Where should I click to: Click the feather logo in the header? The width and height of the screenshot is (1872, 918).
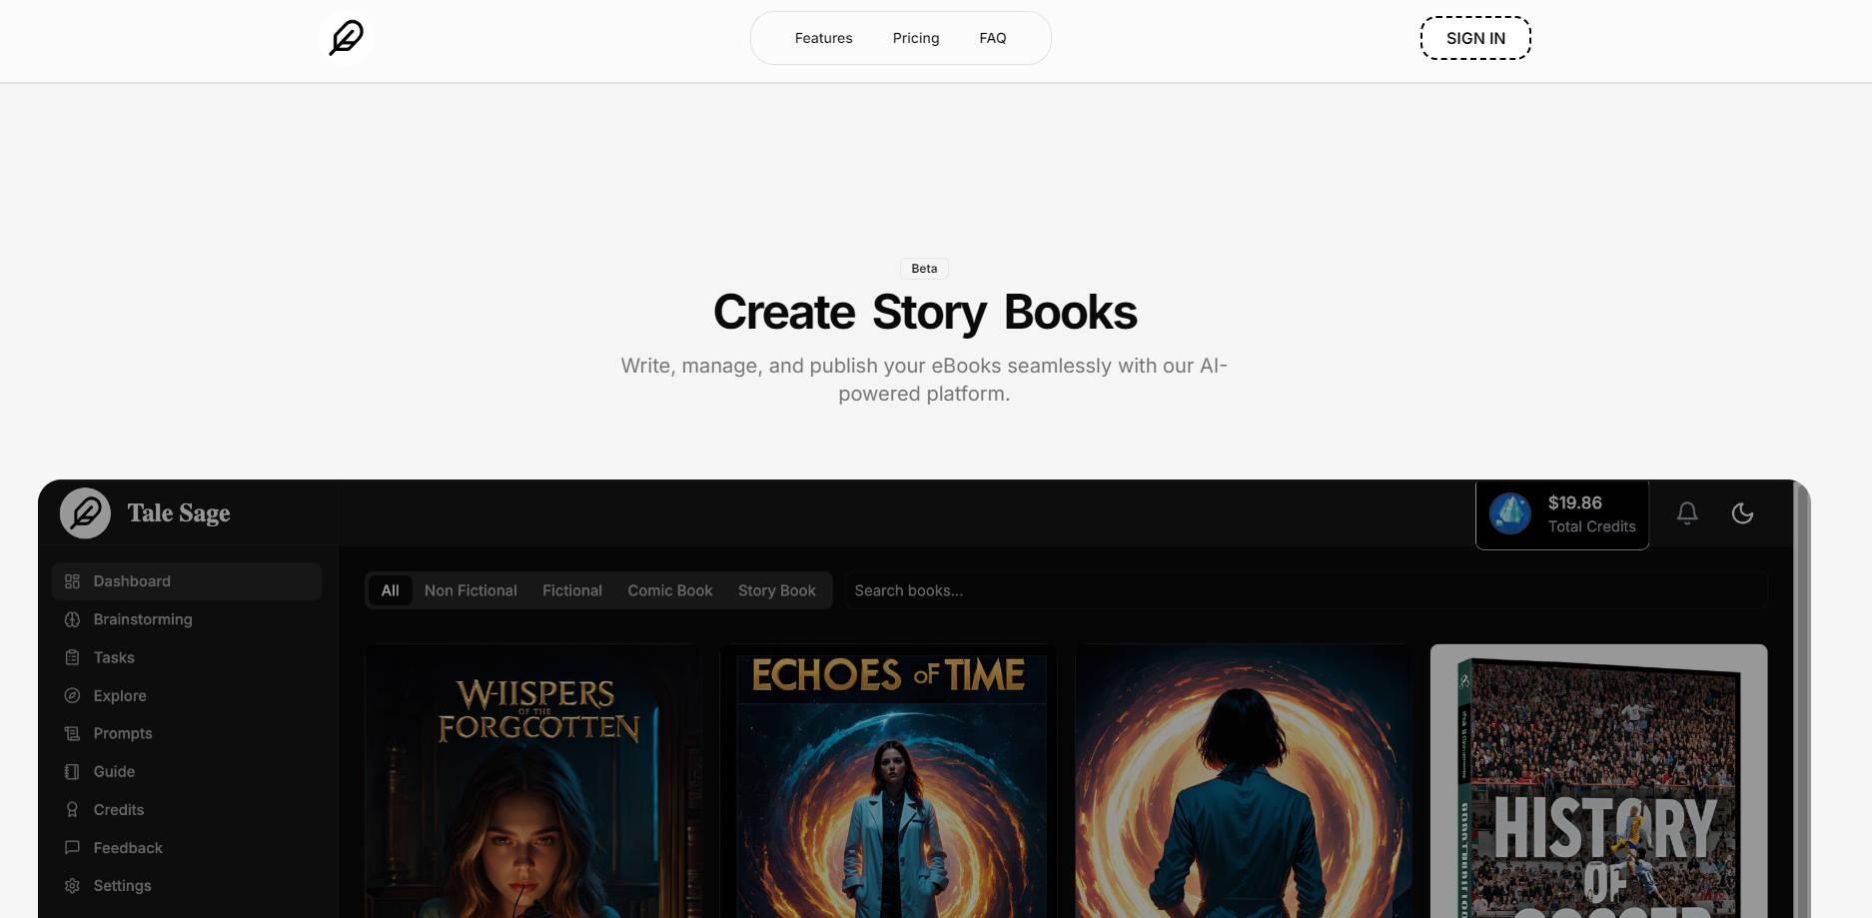click(x=347, y=38)
